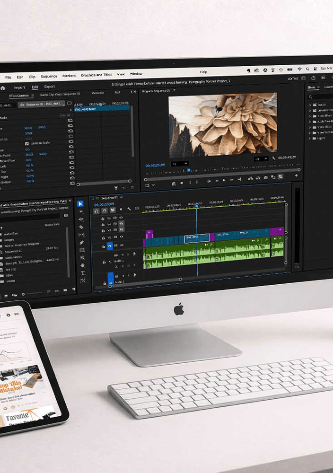
Task: Click the Export Frame camera icon
Action: tap(265, 178)
